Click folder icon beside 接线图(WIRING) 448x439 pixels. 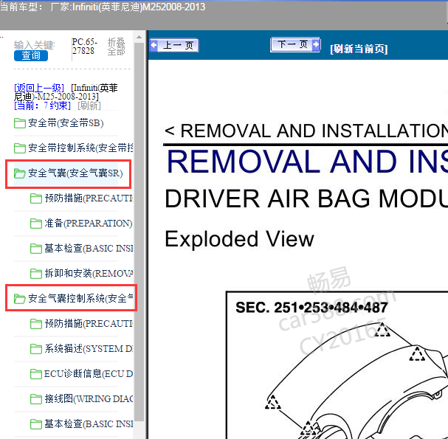[36, 398]
